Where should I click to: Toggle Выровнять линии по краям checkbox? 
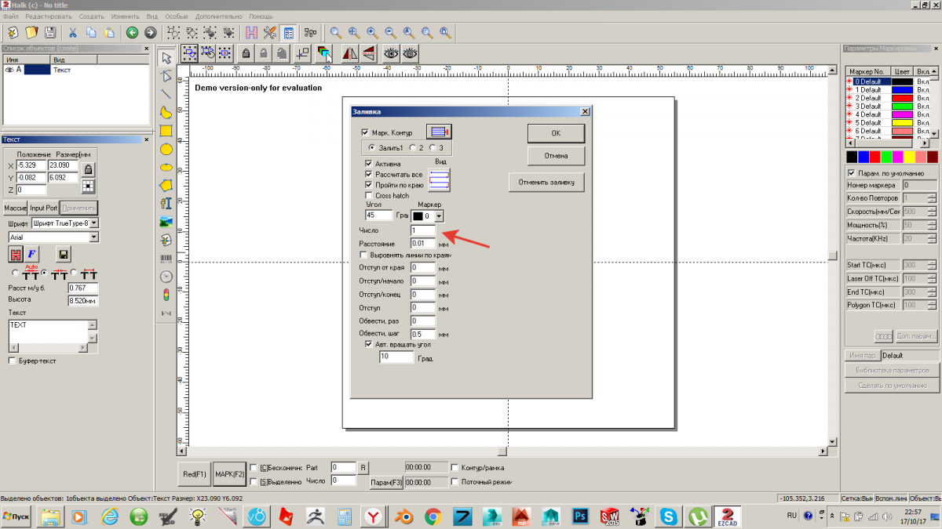[363, 255]
